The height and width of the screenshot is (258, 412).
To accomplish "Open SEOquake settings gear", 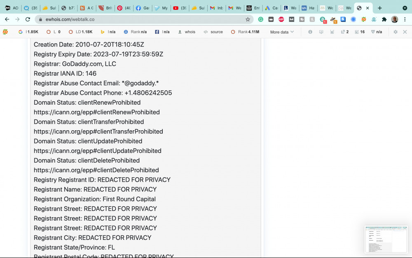I will (396, 32).
